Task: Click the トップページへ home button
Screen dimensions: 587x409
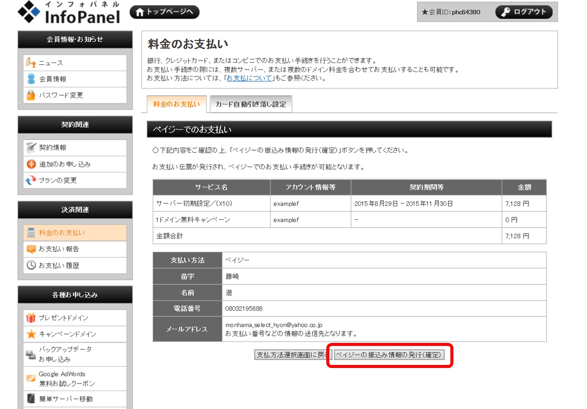Action: 164,12
